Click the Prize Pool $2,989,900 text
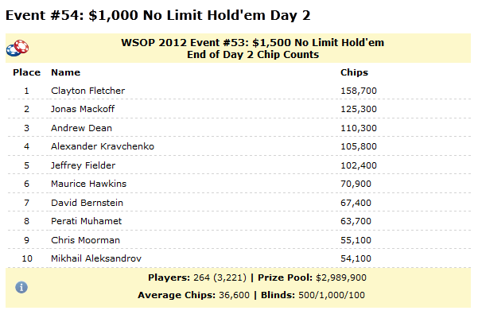Screen dimensions: 478x326 tap(312, 277)
